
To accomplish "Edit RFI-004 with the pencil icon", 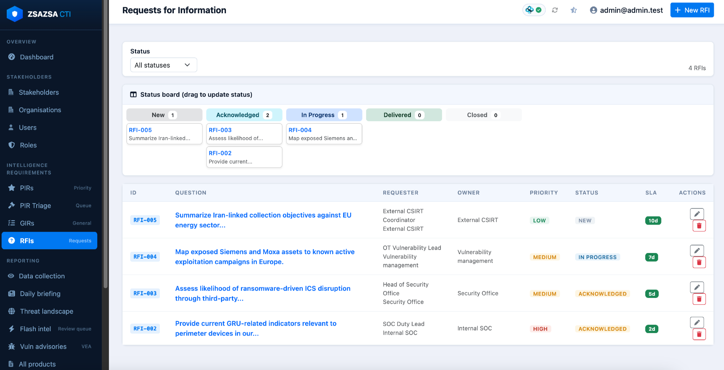I will tap(697, 251).
